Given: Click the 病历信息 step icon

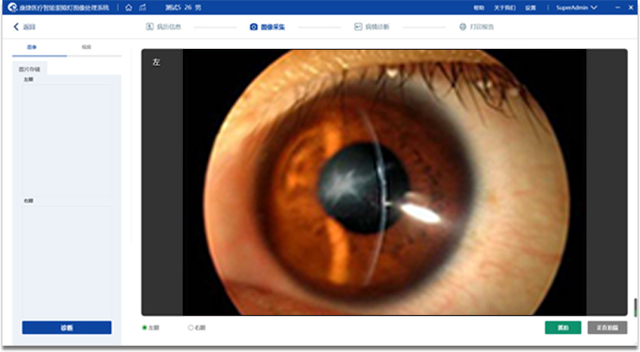Looking at the screenshot, I should click(149, 27).
